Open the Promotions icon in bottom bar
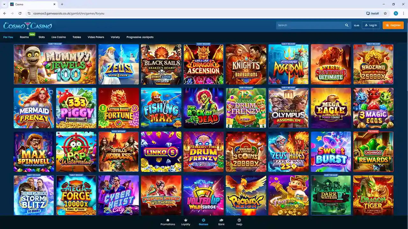The width and height of the screenshot is (408, 229). point(168,220)
